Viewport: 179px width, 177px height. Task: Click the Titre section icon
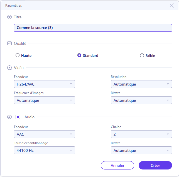coord(9,17)
